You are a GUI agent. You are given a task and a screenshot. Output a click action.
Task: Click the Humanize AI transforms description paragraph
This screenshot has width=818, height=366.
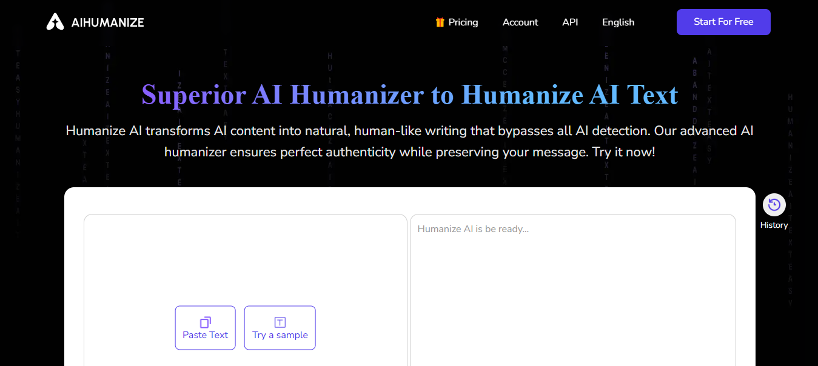click(409, 141)
